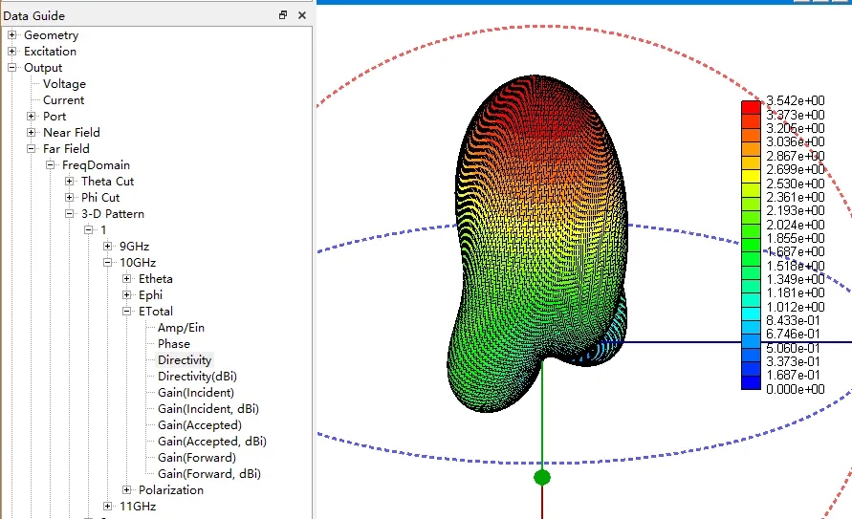This screenshot has height=519, width=852.
Task: Select the Gain(Incident) result item
Action: (x=196, y=393)
